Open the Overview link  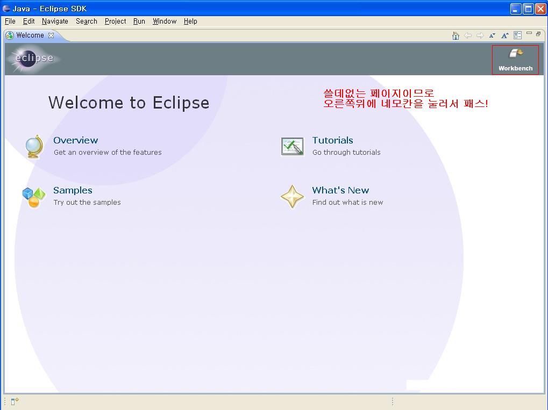[x=75, y=140]
